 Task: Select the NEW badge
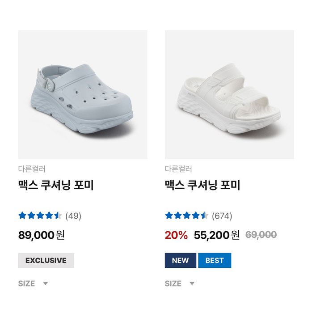(x=181, y=260)
